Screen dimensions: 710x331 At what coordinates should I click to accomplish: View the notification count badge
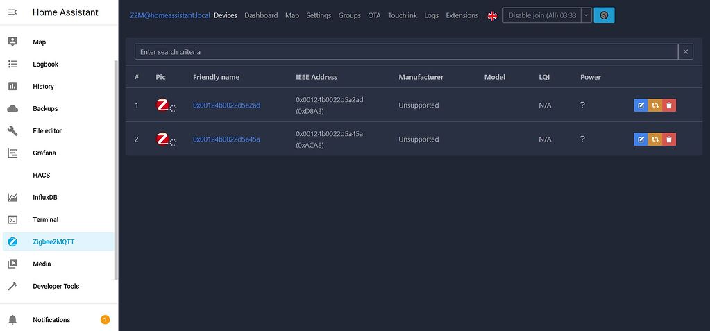pyautogui.click(x=105, y=320)
